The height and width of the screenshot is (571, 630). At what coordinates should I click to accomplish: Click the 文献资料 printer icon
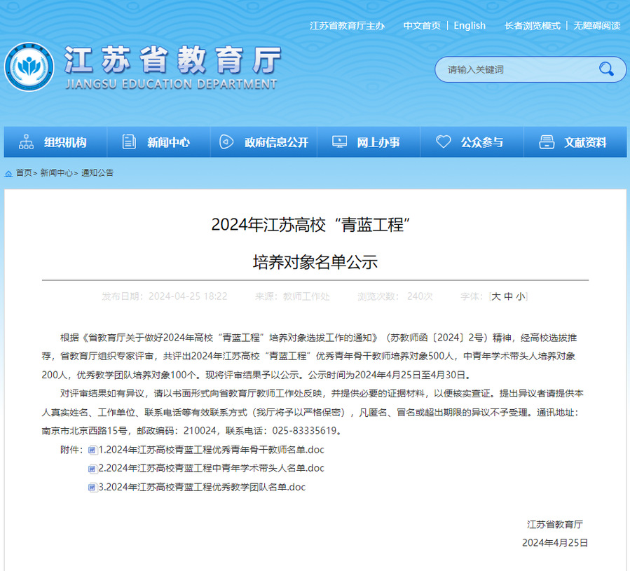[x=547, y=142]
